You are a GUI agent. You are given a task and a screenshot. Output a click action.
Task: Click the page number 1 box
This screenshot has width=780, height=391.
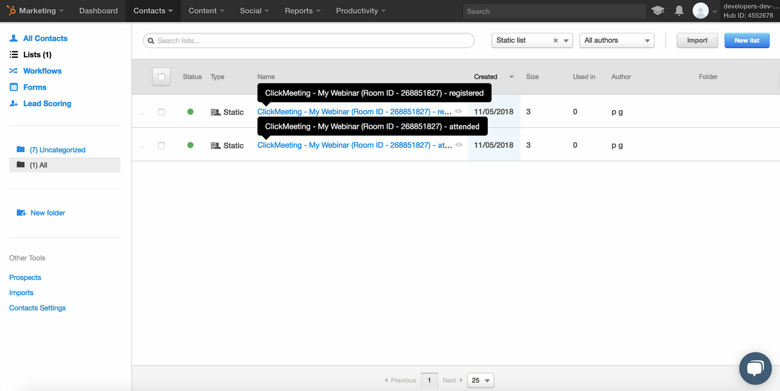[x=429, y=380]
